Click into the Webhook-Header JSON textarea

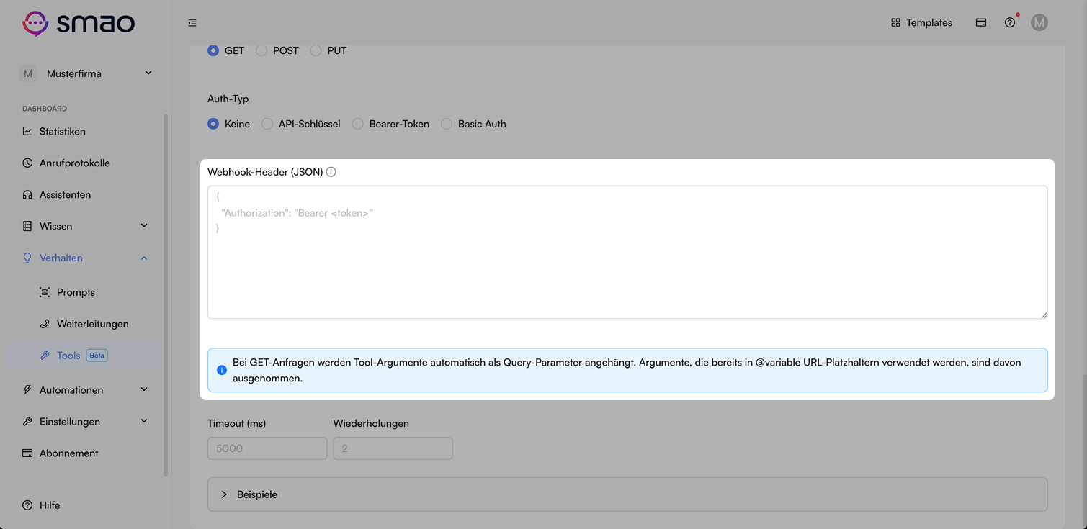[x=627, y=253]
